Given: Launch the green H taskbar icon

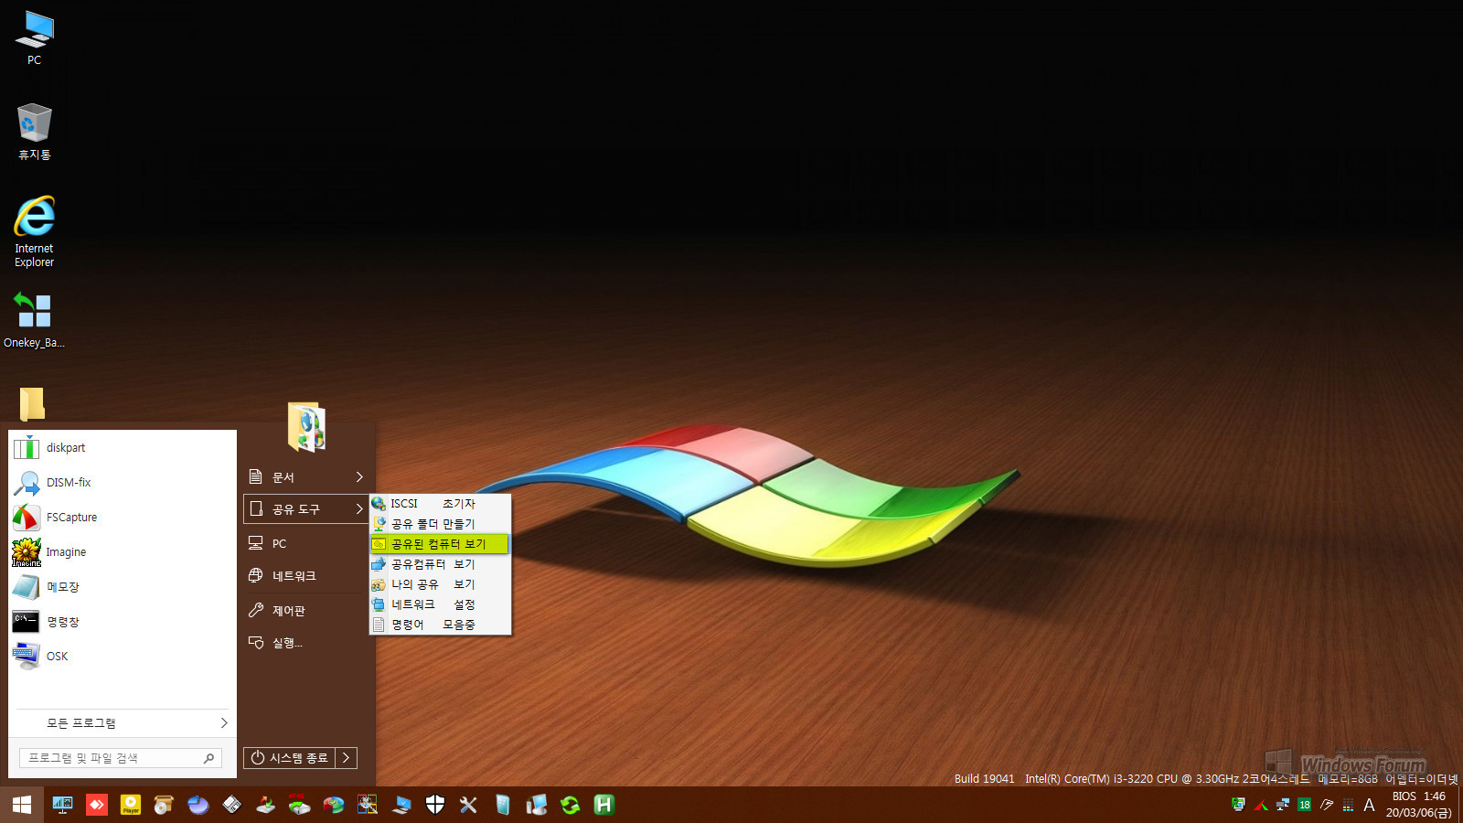Looking at the screenshot, I should (x=603, y=805).
